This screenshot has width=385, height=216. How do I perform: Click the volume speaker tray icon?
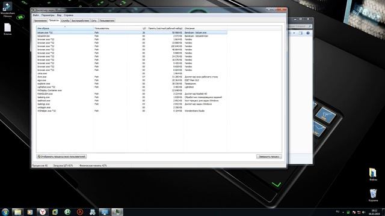click(363, 212)
